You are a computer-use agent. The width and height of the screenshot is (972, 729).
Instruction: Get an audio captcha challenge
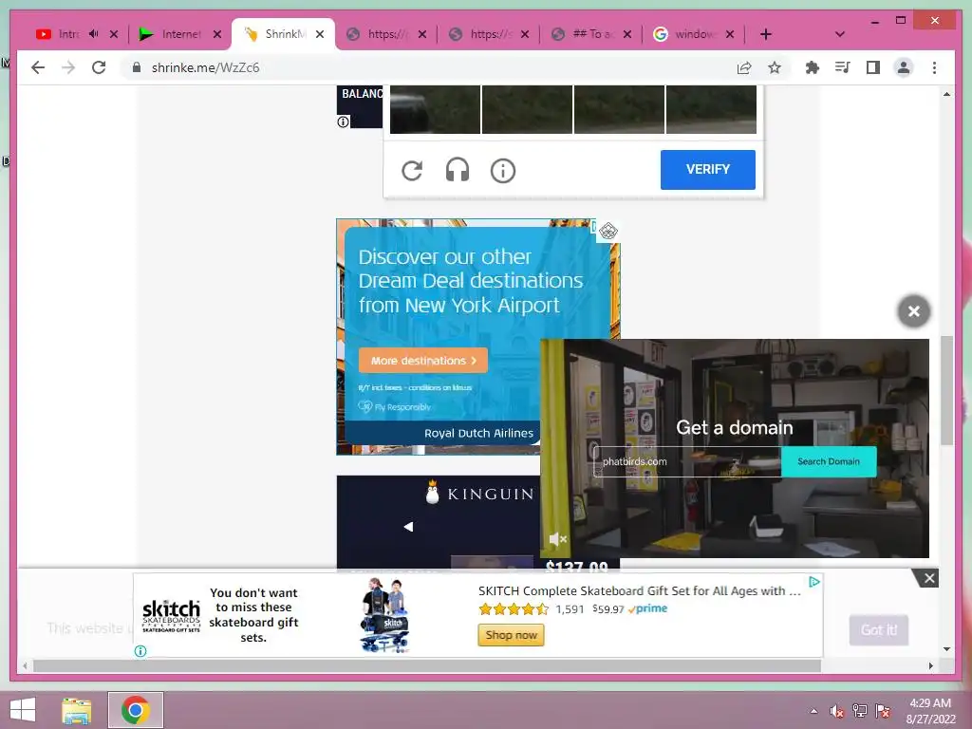pyautogui.click(x=458, y=170)
